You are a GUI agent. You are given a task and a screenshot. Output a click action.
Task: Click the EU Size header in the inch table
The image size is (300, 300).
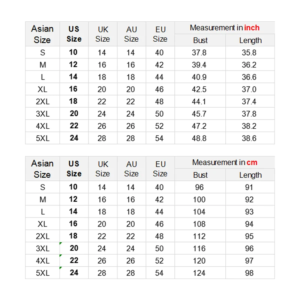[160, 34]
